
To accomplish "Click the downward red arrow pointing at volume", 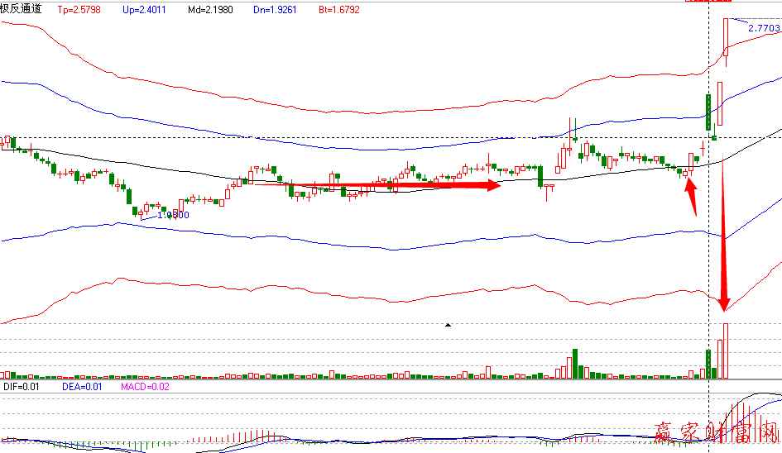I will coord(724,240).
